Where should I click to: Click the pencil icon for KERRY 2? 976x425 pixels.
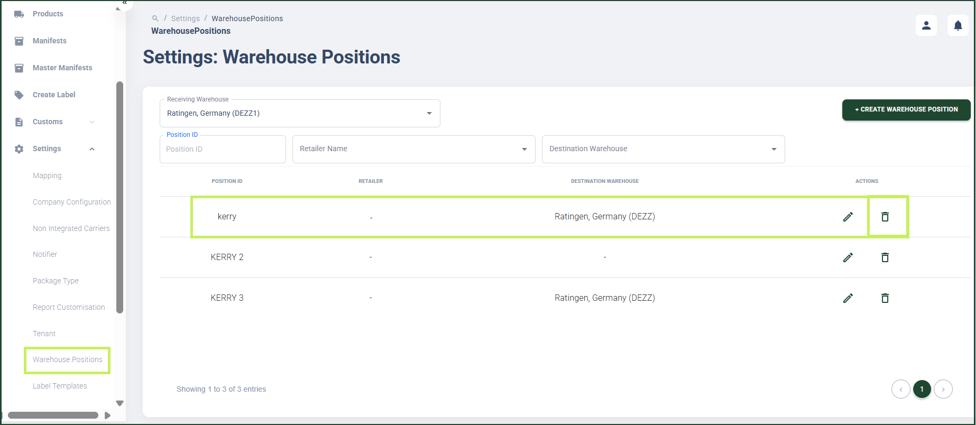pyautogui.click(x=848, y=257)
